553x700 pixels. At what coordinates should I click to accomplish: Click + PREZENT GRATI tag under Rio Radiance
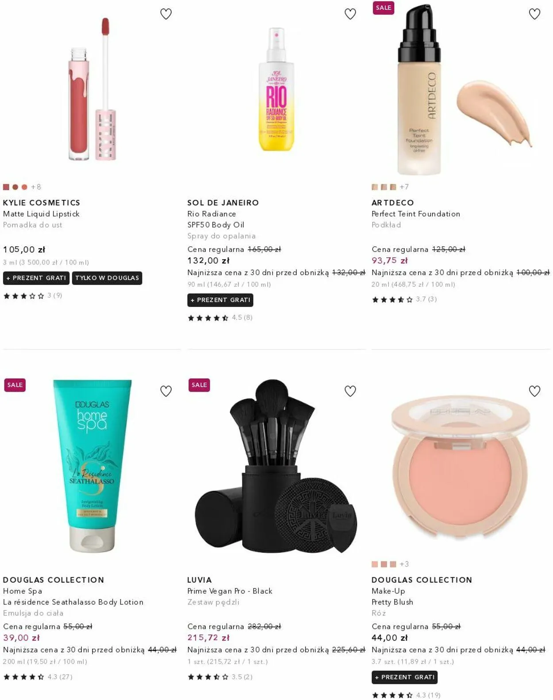point(220,300)
